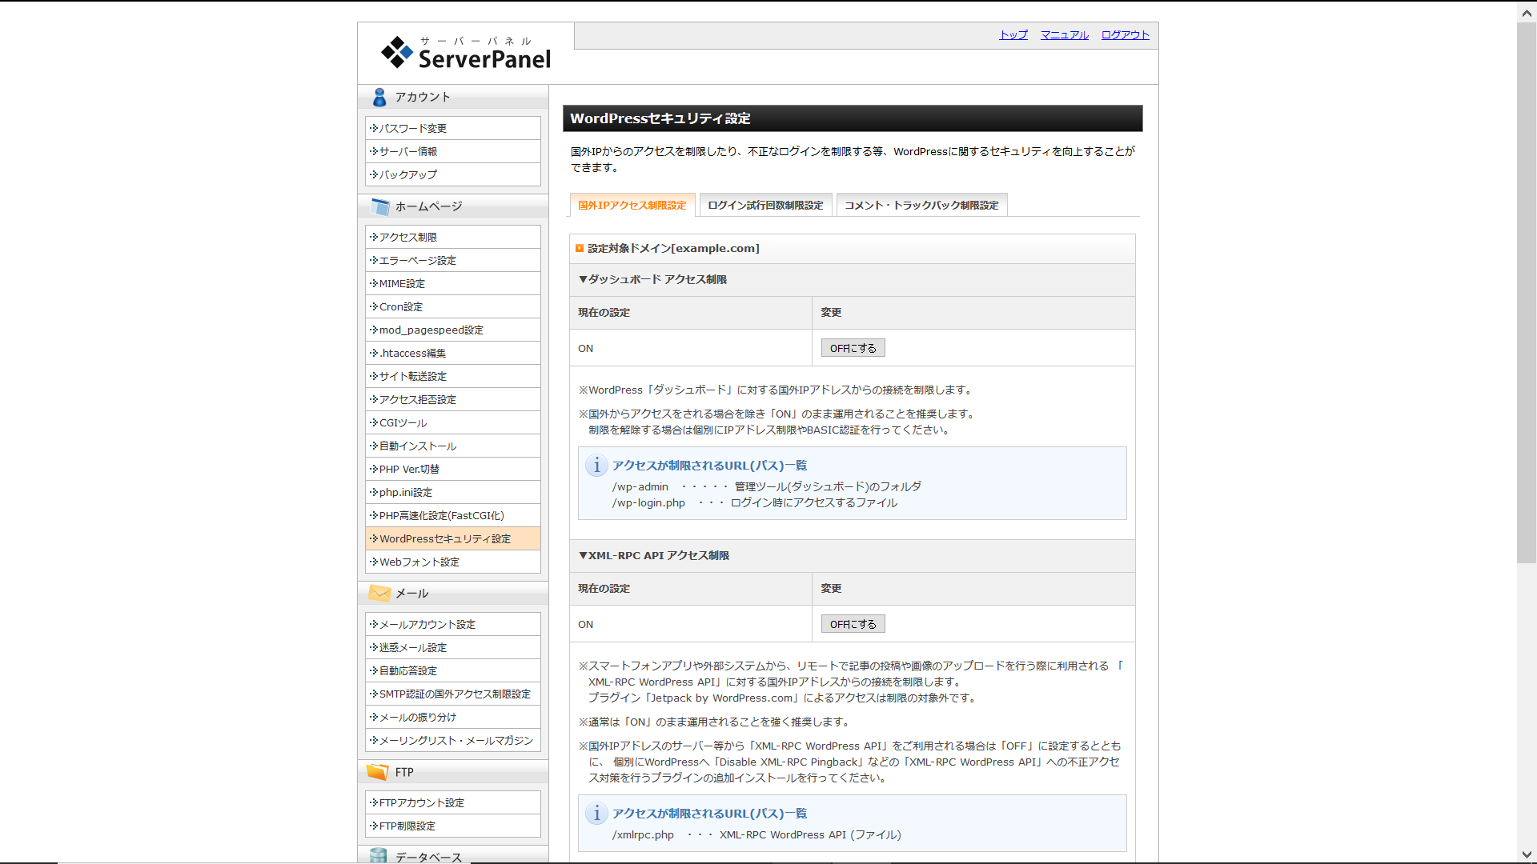
Task: Select the foreign IP access restriction tab
Action: click(632, 205)
